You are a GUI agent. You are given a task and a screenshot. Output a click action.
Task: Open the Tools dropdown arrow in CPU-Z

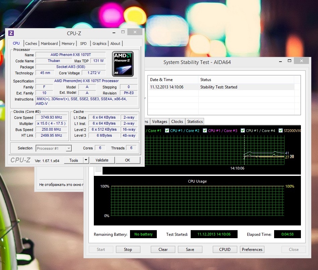(x=86, y=160)
